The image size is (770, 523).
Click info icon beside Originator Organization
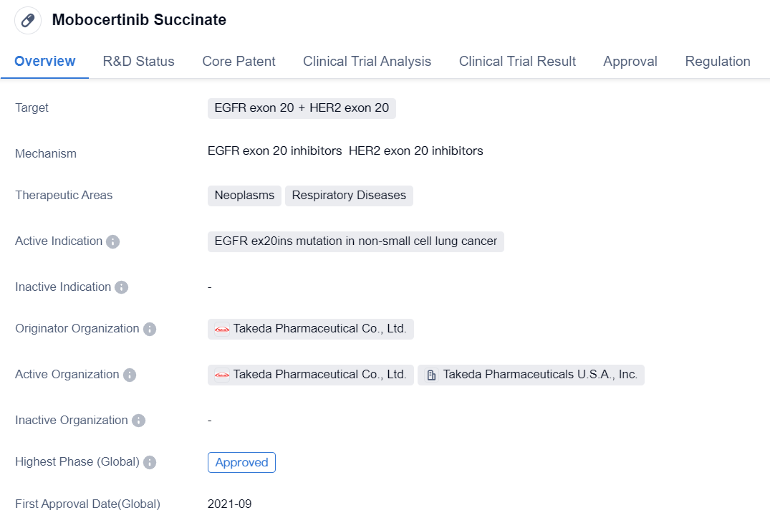149,329
